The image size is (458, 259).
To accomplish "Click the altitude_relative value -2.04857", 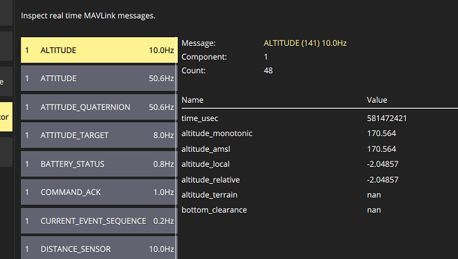I will pos(382,179).
